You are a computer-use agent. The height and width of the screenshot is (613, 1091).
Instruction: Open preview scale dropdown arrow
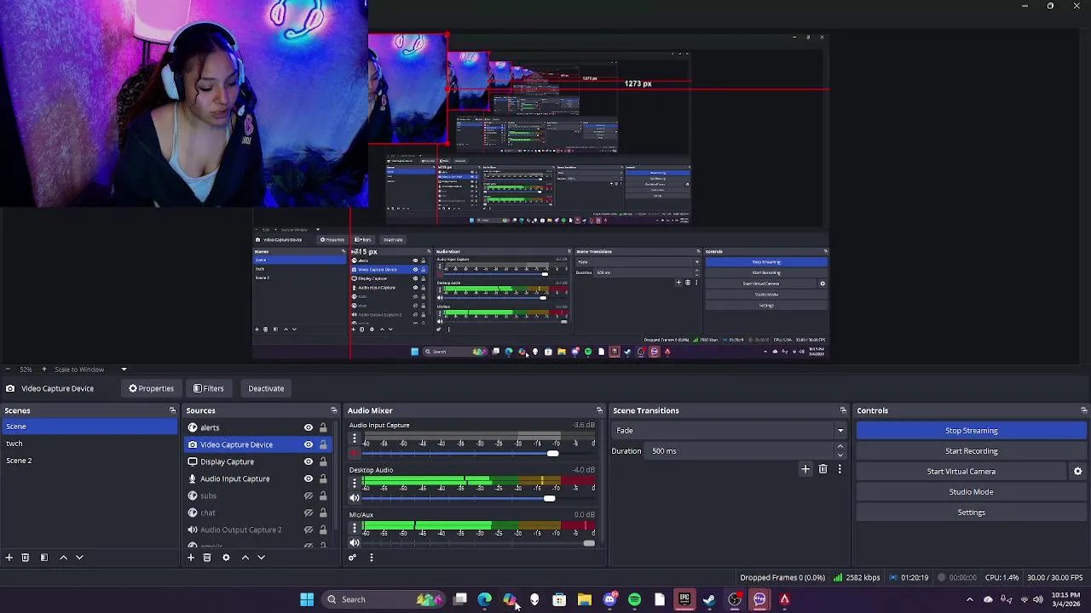(124, 370)
